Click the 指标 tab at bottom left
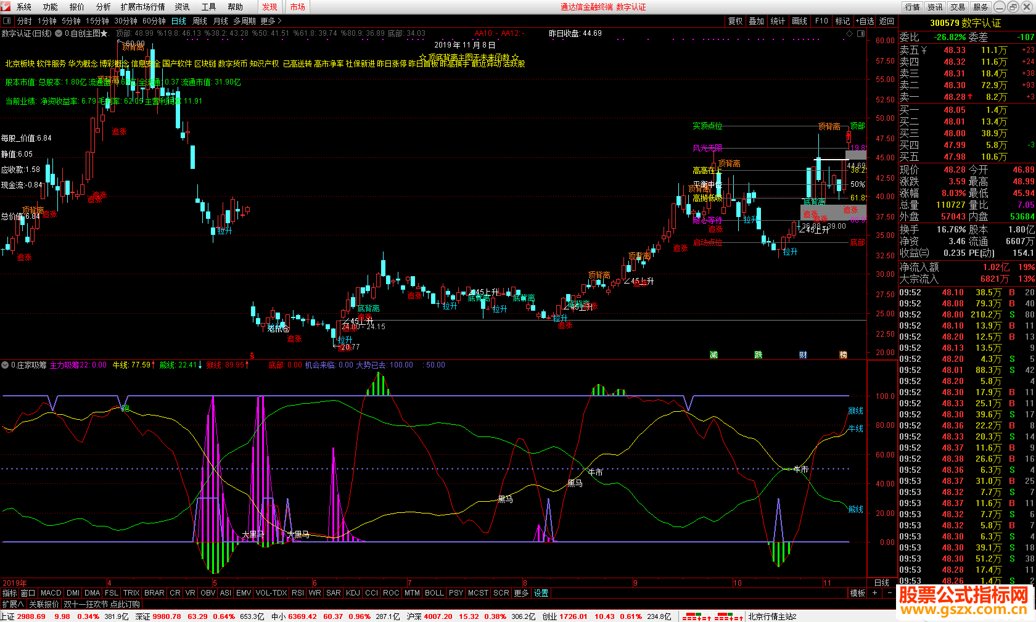 (9, 593)
